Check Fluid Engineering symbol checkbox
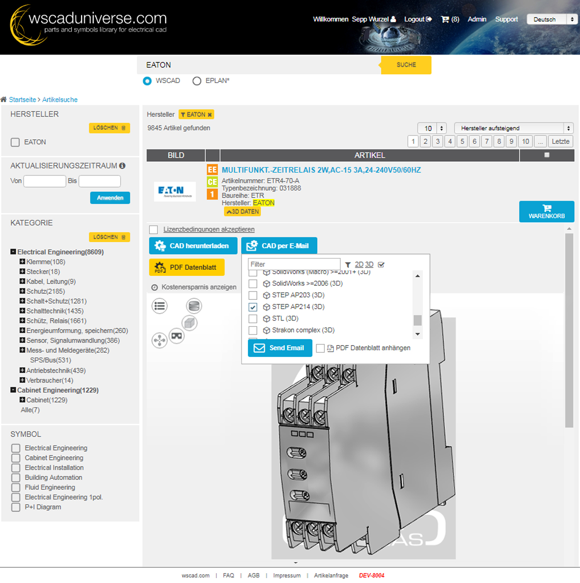Viewport: 580px width, 583px height. coord(16,487)
